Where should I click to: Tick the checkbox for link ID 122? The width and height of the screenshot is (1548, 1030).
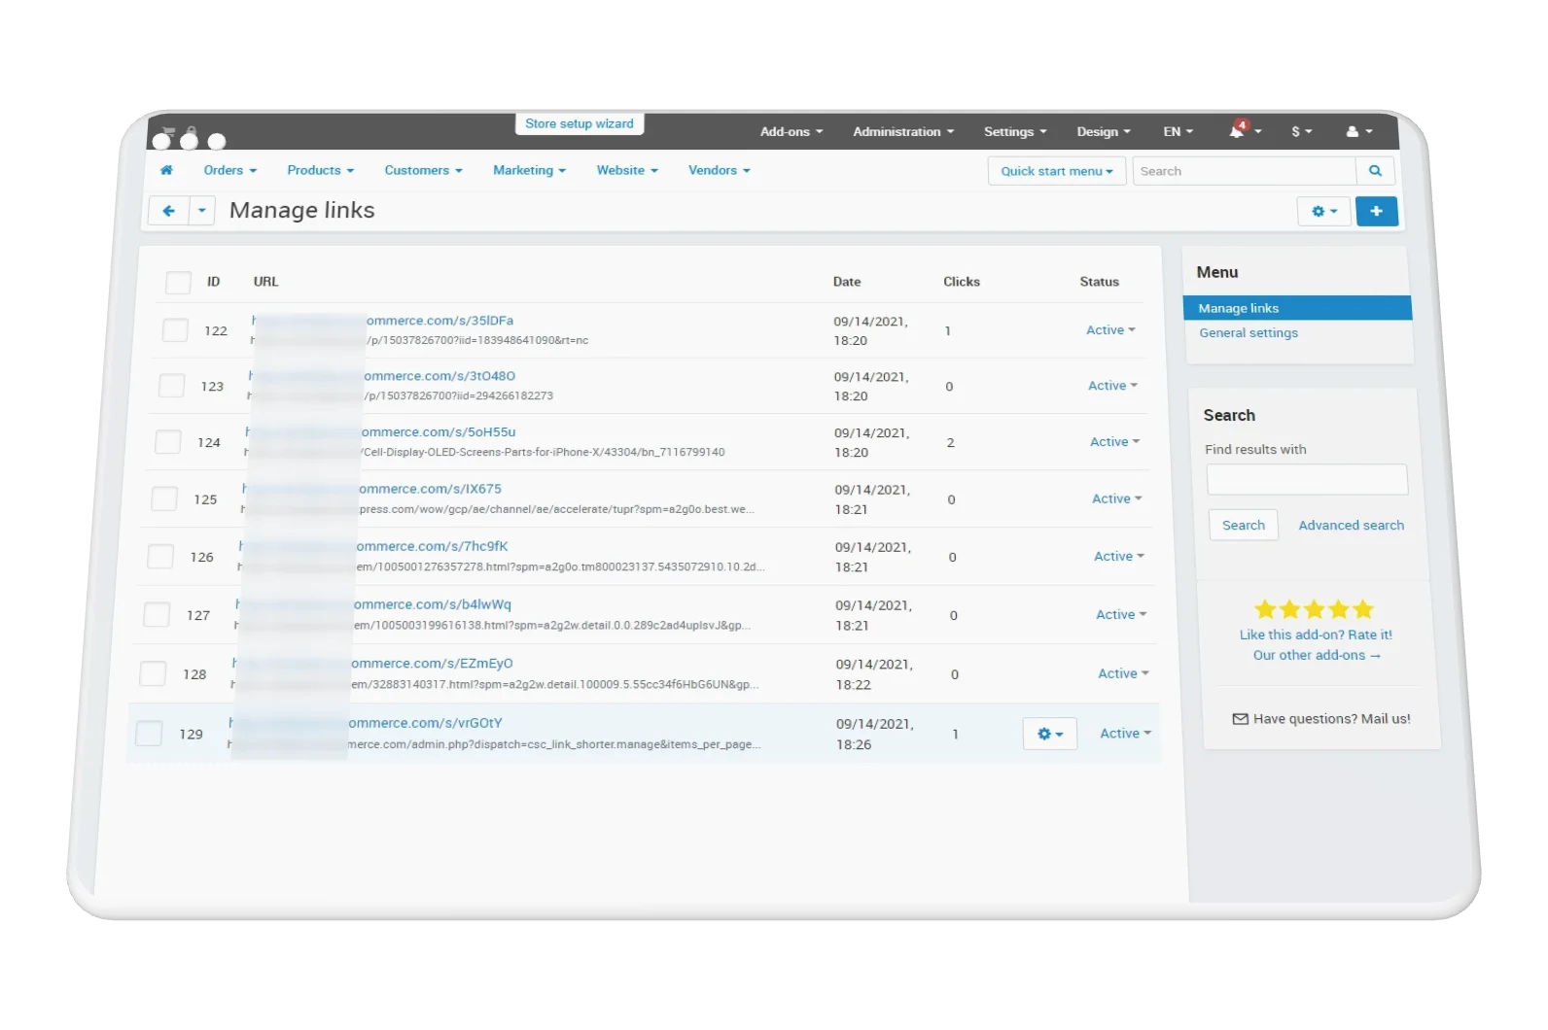[175, 330]
